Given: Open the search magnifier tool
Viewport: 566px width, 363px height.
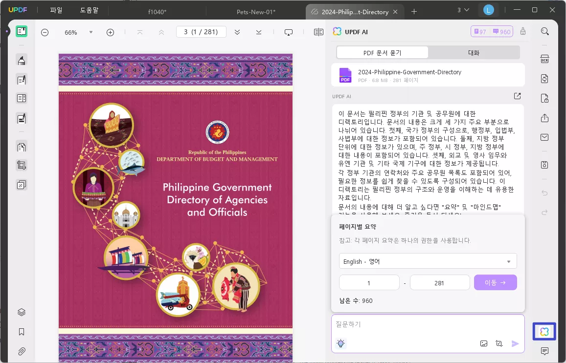Looking at the screenshot, I should click(544, 31).
